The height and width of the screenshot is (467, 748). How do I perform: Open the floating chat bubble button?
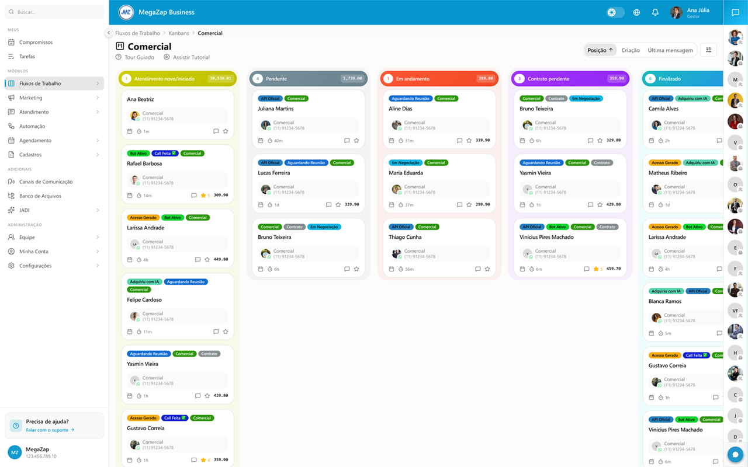(735, 454)
